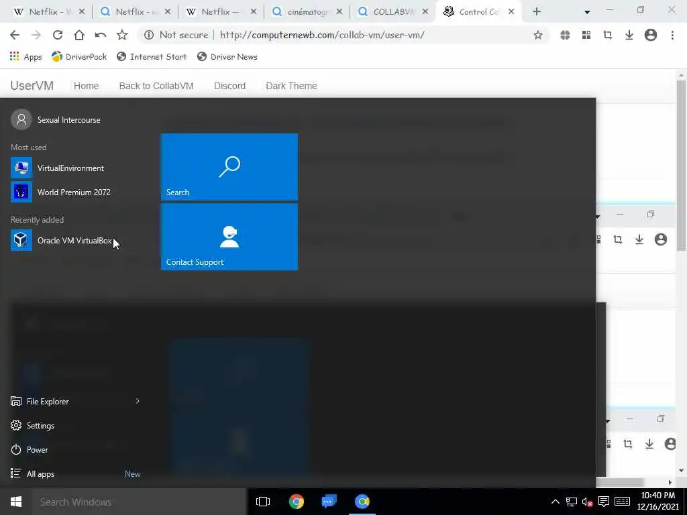Open Internet Start bookmark

coord(152,56)
